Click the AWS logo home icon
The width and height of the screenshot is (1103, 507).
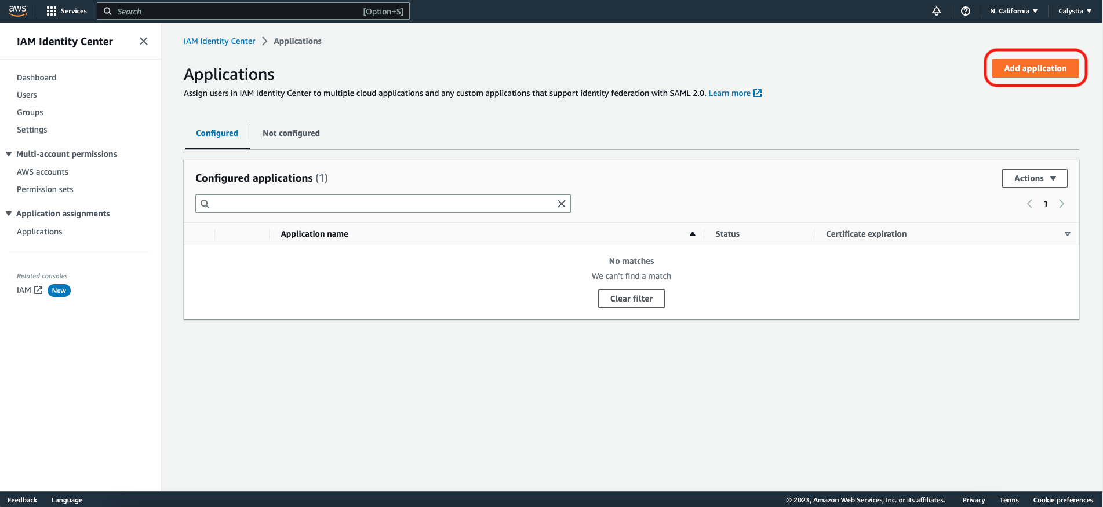[x=17, y=11]
